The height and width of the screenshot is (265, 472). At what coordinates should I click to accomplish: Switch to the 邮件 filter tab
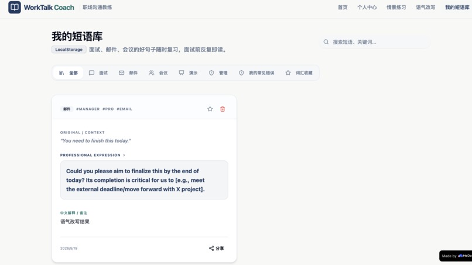coord(128,73)
